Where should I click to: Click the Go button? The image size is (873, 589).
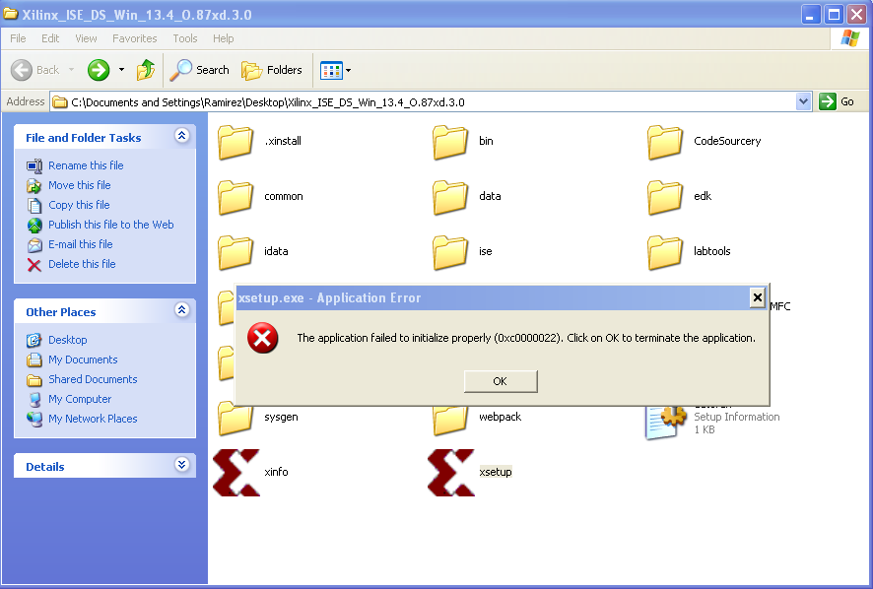pos(837,101)
